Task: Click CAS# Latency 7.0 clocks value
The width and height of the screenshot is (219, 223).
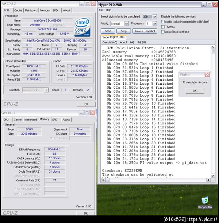Action: point(54,158)
